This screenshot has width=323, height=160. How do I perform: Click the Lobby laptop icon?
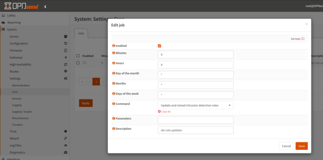click(x=3, y=15)
